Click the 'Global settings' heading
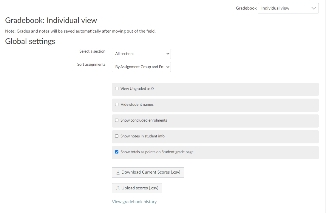Viewport: 326px width, 213px height. coord(30,41)
